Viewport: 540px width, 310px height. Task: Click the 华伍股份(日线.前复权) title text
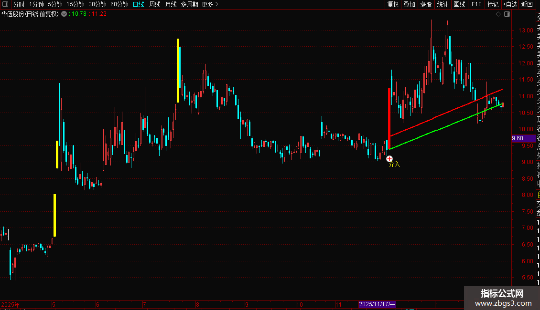[x=30, y=14]
